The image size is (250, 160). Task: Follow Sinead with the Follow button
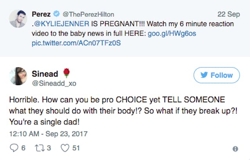click(216, 75)
